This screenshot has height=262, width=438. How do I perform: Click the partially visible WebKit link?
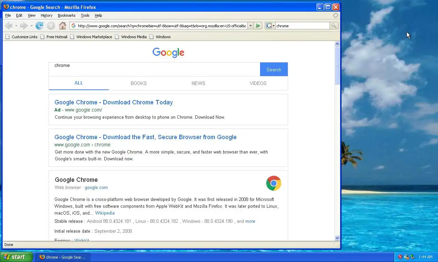(82, 240)
